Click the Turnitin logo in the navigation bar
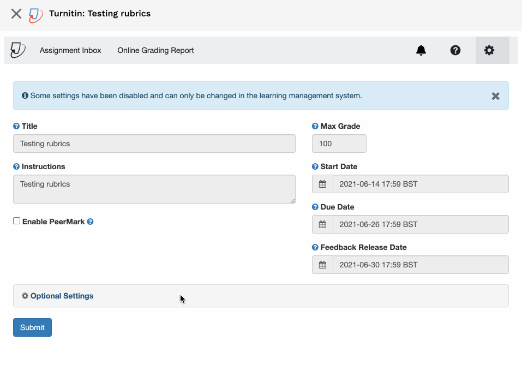 (x=17, y=50)
